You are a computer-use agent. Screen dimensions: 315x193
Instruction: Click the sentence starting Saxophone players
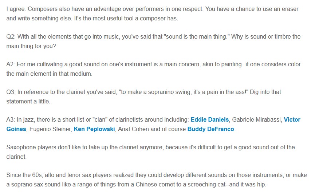click(150, 152)
